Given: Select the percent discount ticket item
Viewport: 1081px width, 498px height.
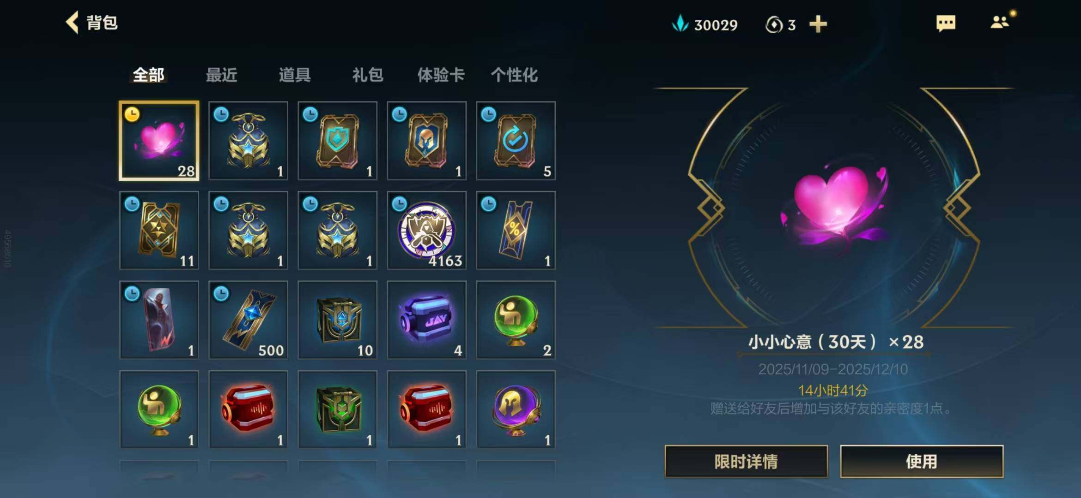Looking at the screenshot, I should 516,230.
